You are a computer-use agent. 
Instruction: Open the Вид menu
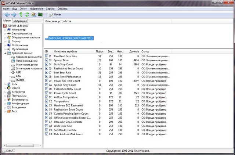tap(15, 9)
